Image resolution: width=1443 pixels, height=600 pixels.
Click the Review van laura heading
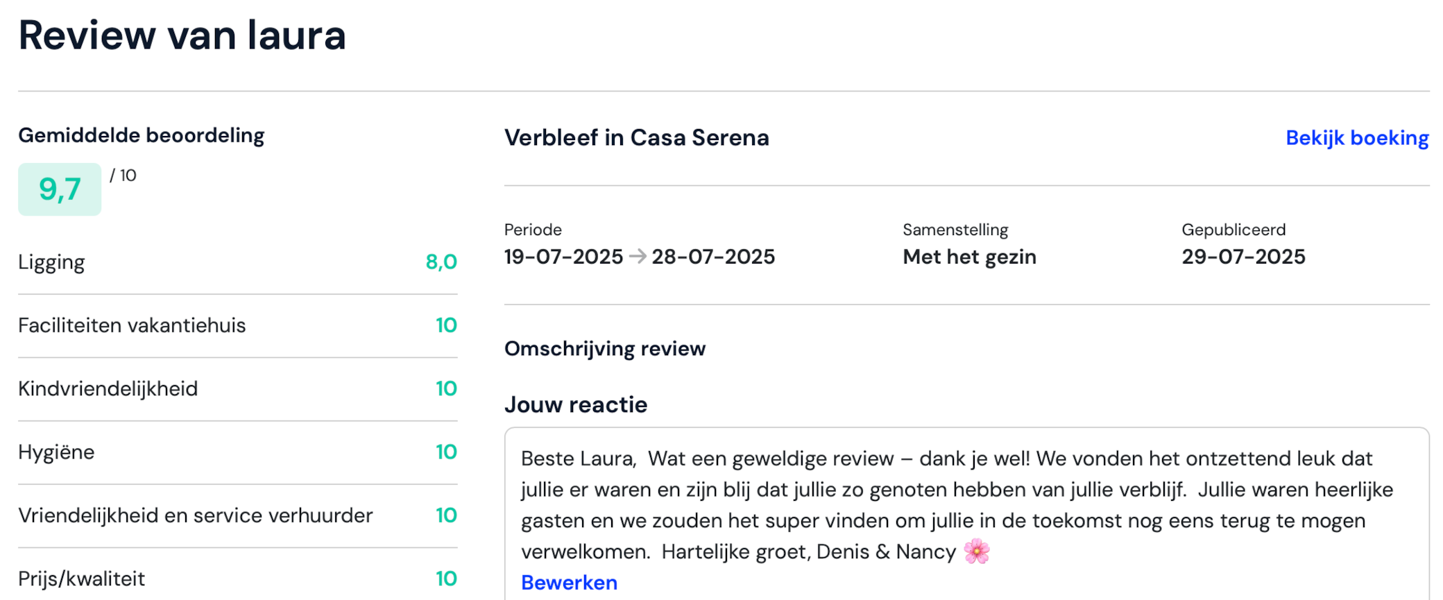click(182, 35)
